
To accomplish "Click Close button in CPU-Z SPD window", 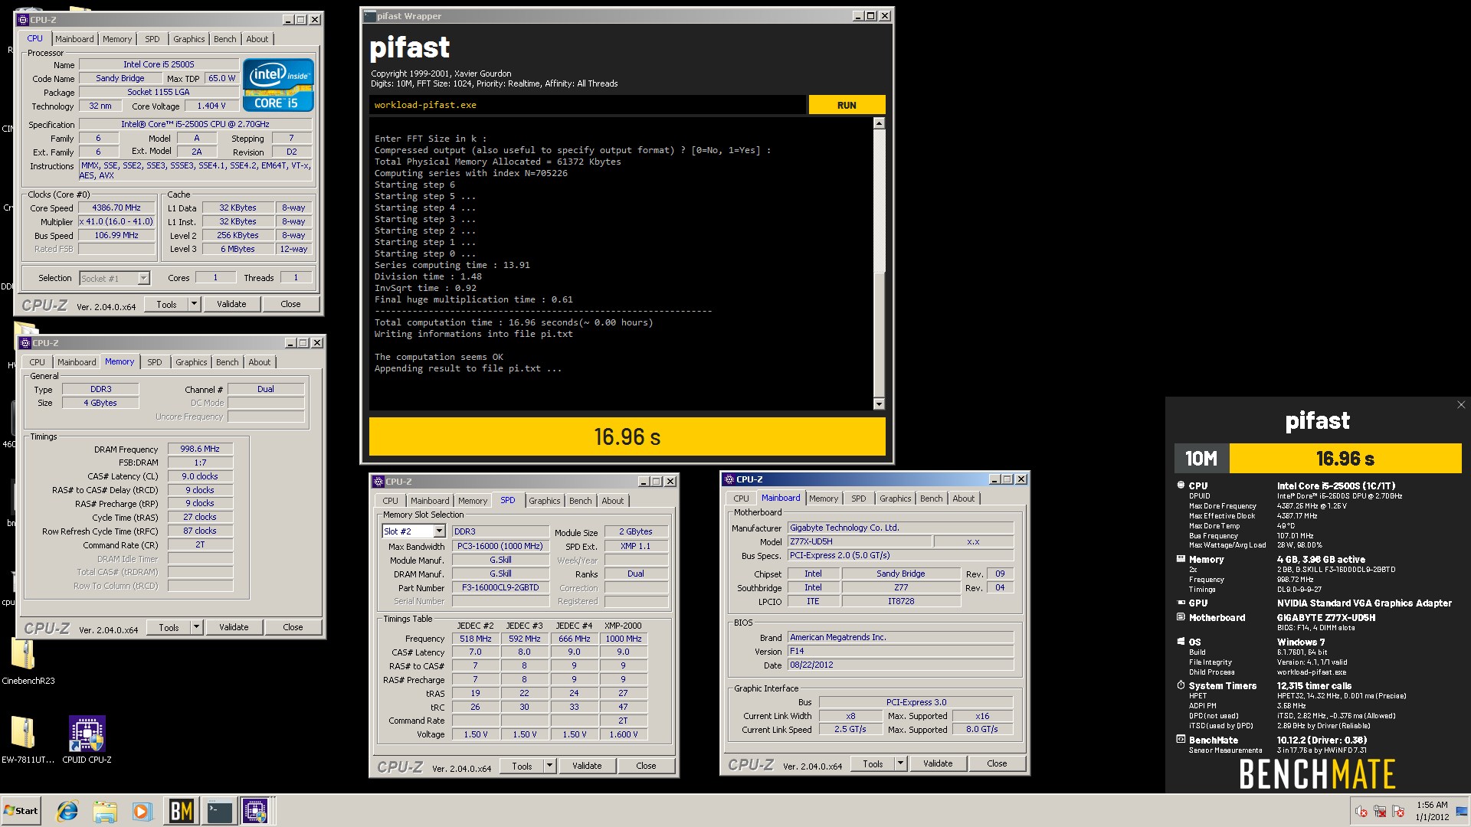I will click(x=646, y=767).
